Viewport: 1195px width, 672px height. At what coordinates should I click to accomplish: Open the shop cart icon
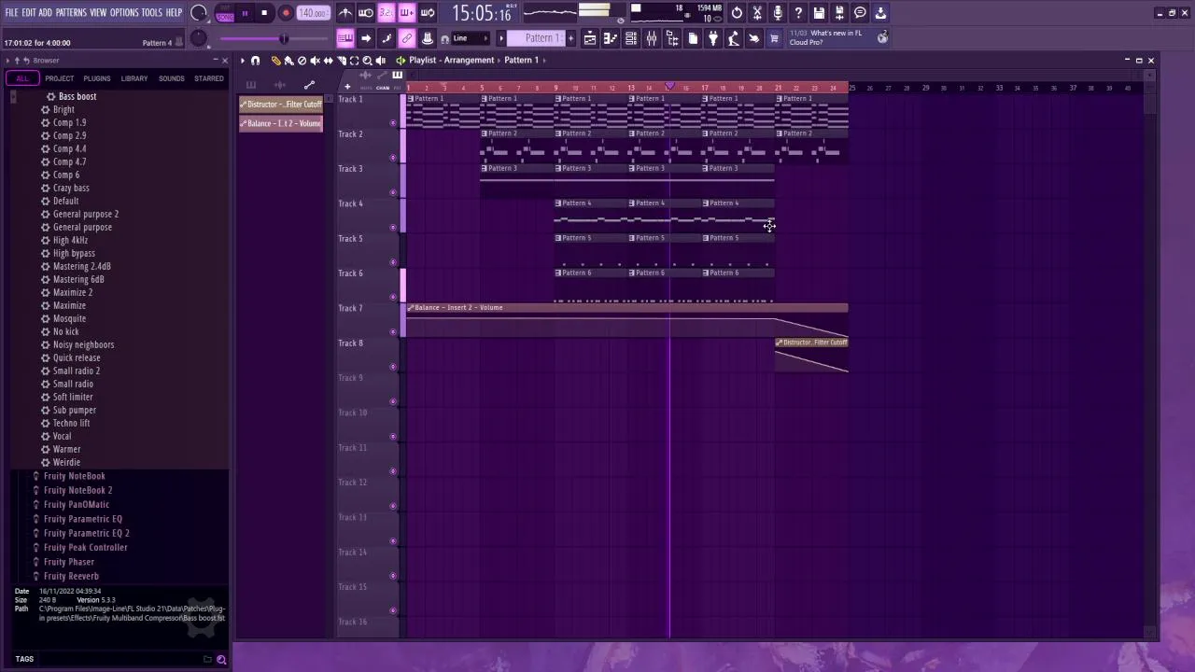coord(774,38)
